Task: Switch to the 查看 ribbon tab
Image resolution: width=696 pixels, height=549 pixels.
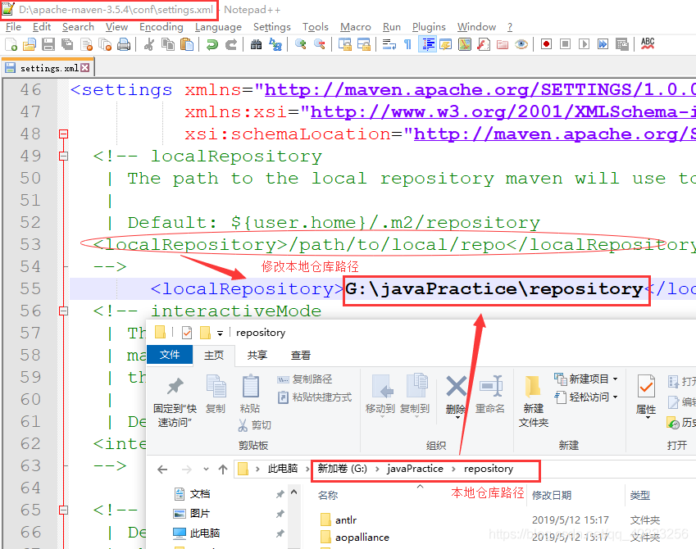Action: point(301,355)
